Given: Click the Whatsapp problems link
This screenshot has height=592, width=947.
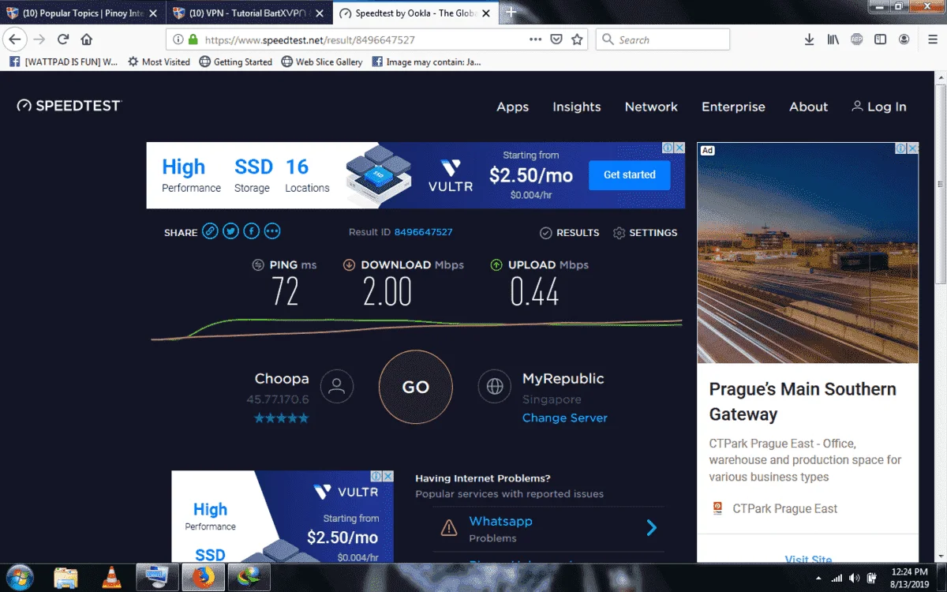Looking at the screenshot, I should (500, 521).
